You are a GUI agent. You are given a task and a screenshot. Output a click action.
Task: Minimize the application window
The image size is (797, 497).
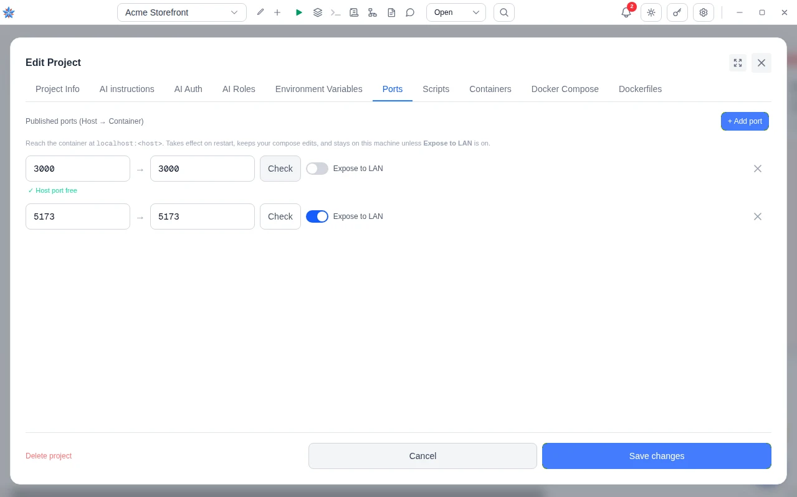740,12
